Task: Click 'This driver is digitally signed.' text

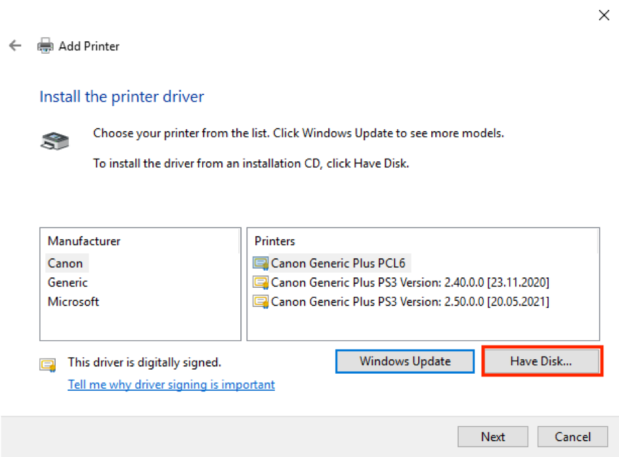Action: [144, 363]
